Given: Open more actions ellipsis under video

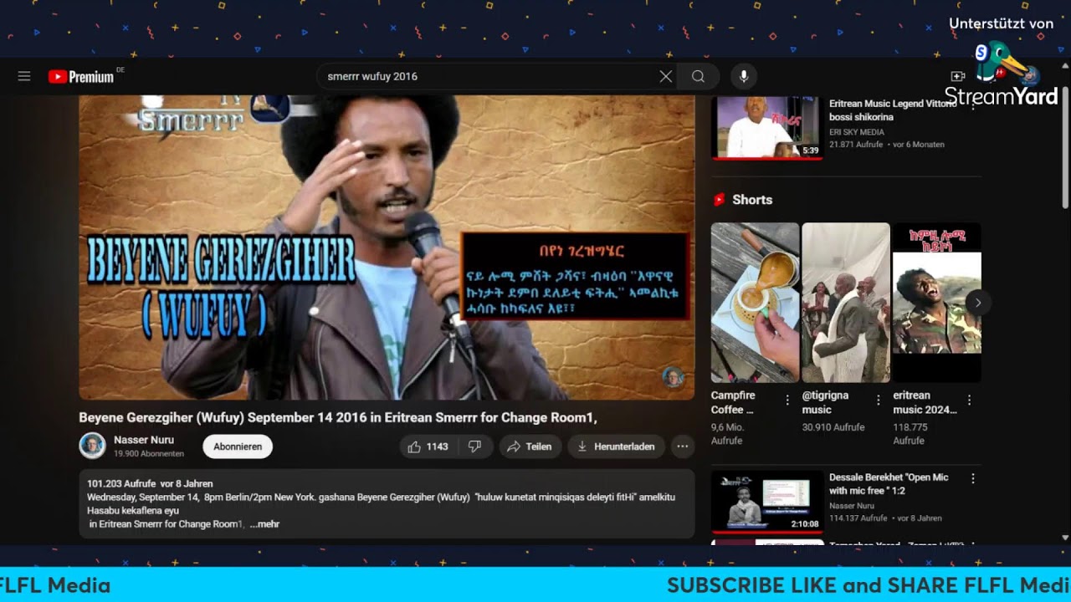Looking at the screenshot, I should click(683, 446).
